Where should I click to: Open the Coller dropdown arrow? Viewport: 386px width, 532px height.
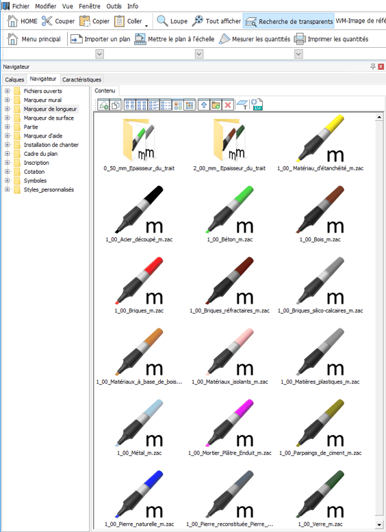pyautogui.click(x=146, y=25)
